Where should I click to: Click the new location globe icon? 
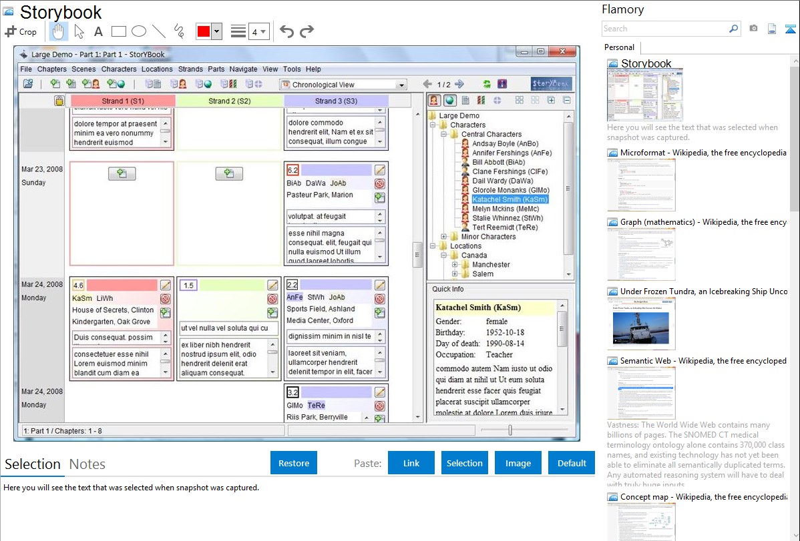click(116, 83)
